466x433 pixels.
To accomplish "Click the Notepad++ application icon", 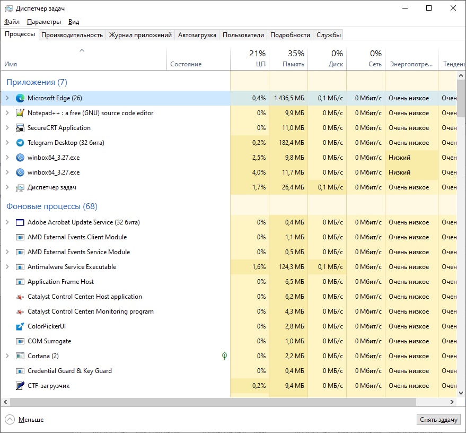I will tap(20, 113).
